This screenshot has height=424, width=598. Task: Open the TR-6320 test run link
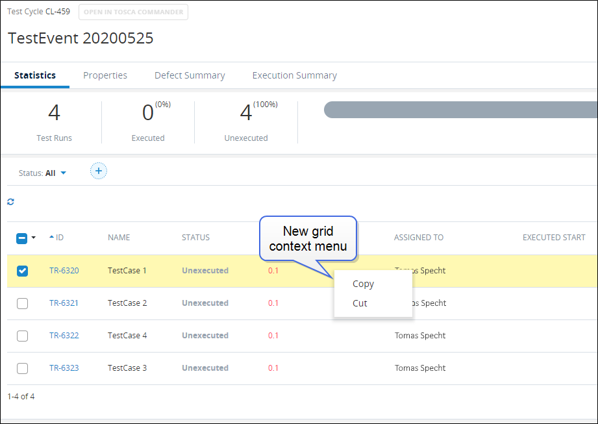64,271
